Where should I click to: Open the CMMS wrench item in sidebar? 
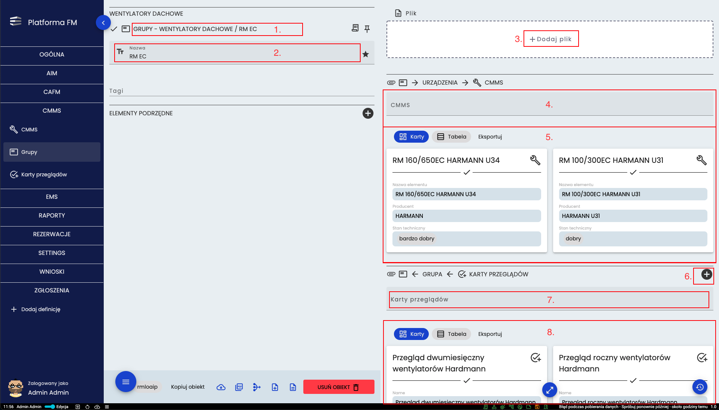(x=52, y=130)
